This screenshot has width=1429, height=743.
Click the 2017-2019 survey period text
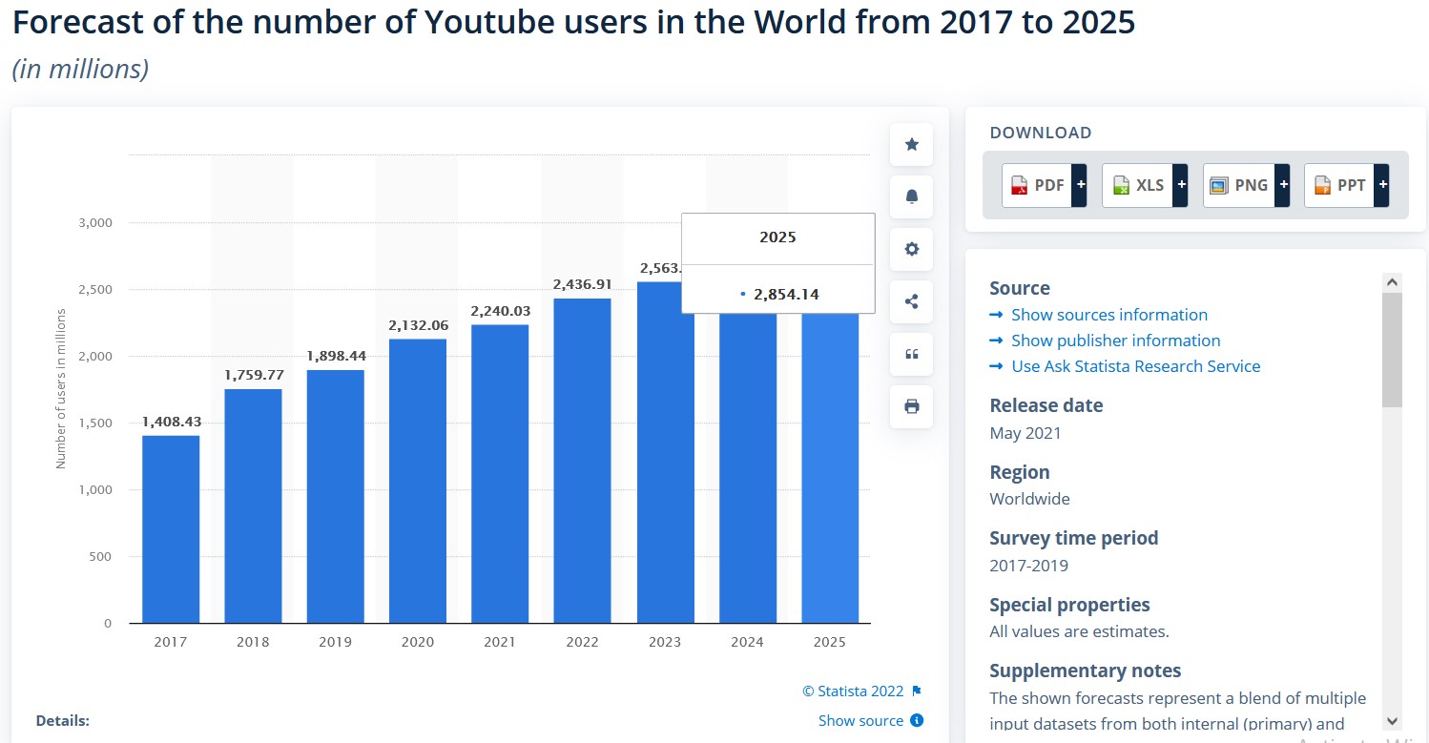pyautogui.click(x=1029, y=566)
